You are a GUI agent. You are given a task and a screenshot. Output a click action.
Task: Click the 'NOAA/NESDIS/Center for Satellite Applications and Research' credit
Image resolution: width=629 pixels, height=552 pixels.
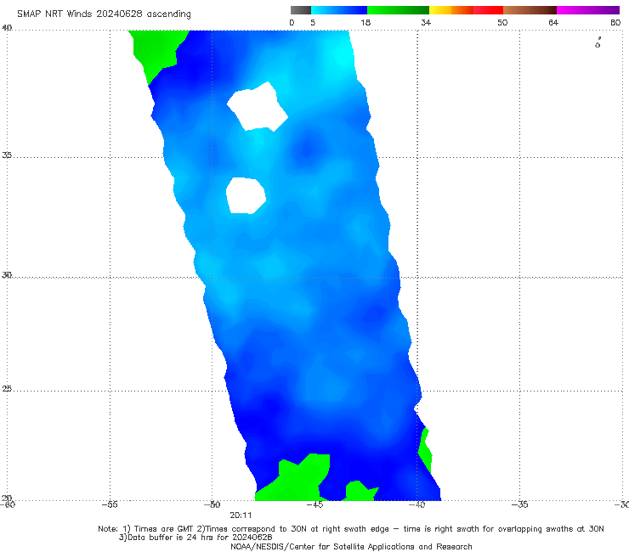click(x=351, y=547)
